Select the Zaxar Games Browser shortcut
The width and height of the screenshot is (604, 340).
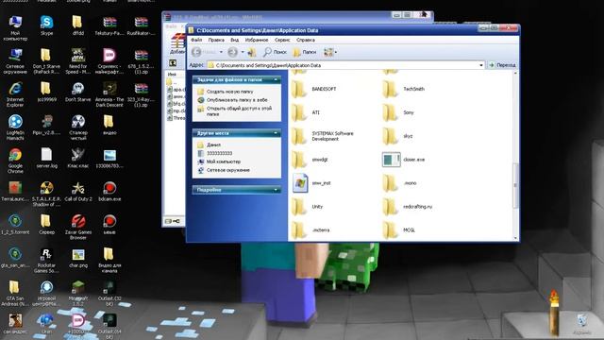[x=77, y=227]
